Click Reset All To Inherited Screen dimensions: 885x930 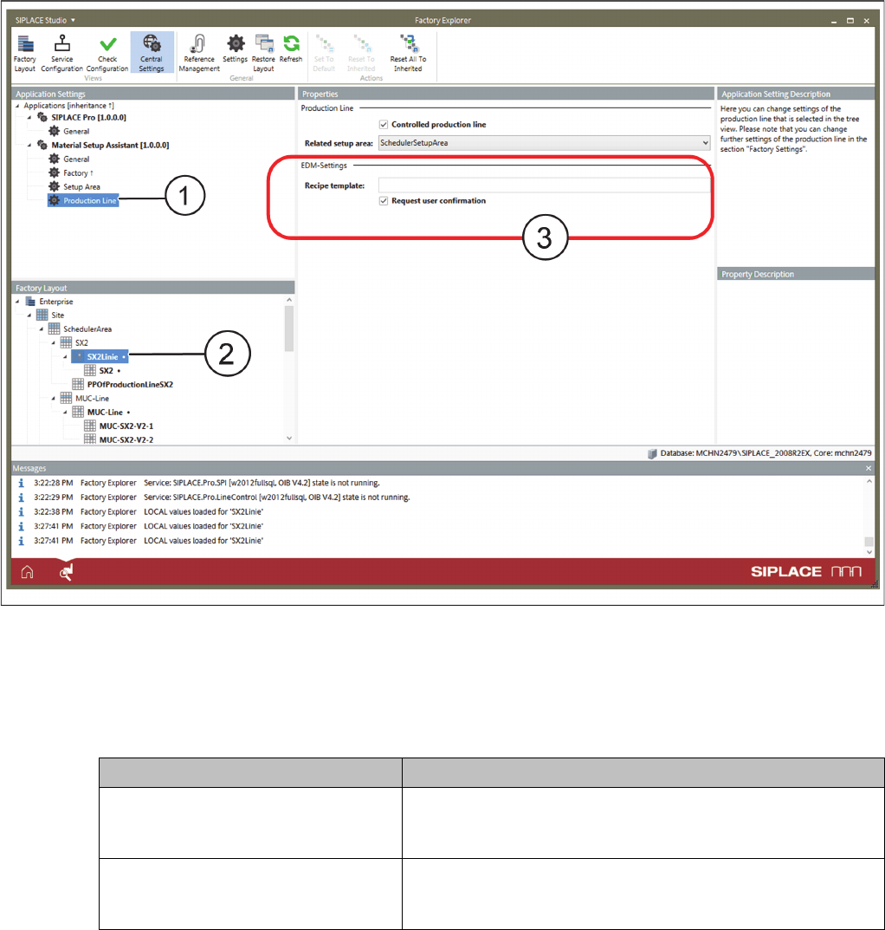(x=408, y=54)
